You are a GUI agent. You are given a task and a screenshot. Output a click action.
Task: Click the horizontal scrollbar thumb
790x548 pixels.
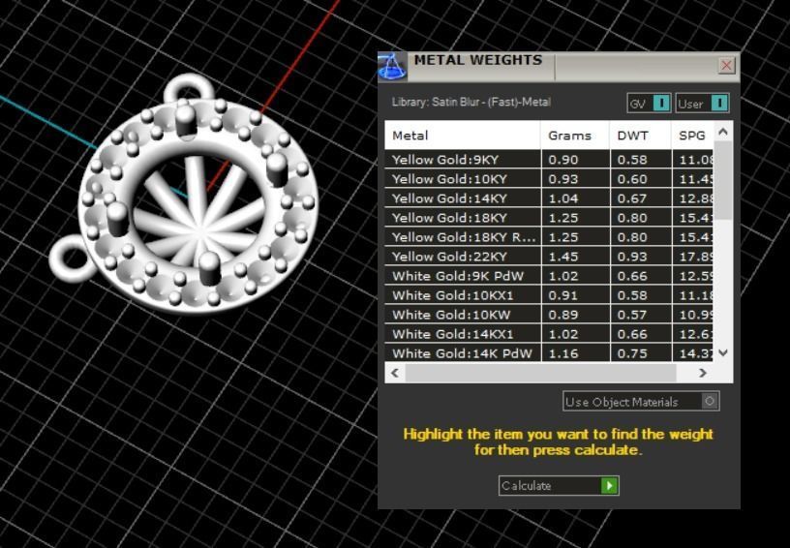[x=540, y=373]
